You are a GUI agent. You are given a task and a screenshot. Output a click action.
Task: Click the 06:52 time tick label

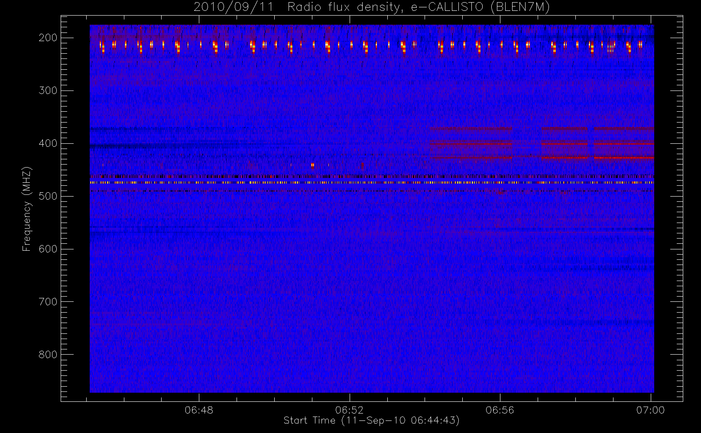point(349,410)
